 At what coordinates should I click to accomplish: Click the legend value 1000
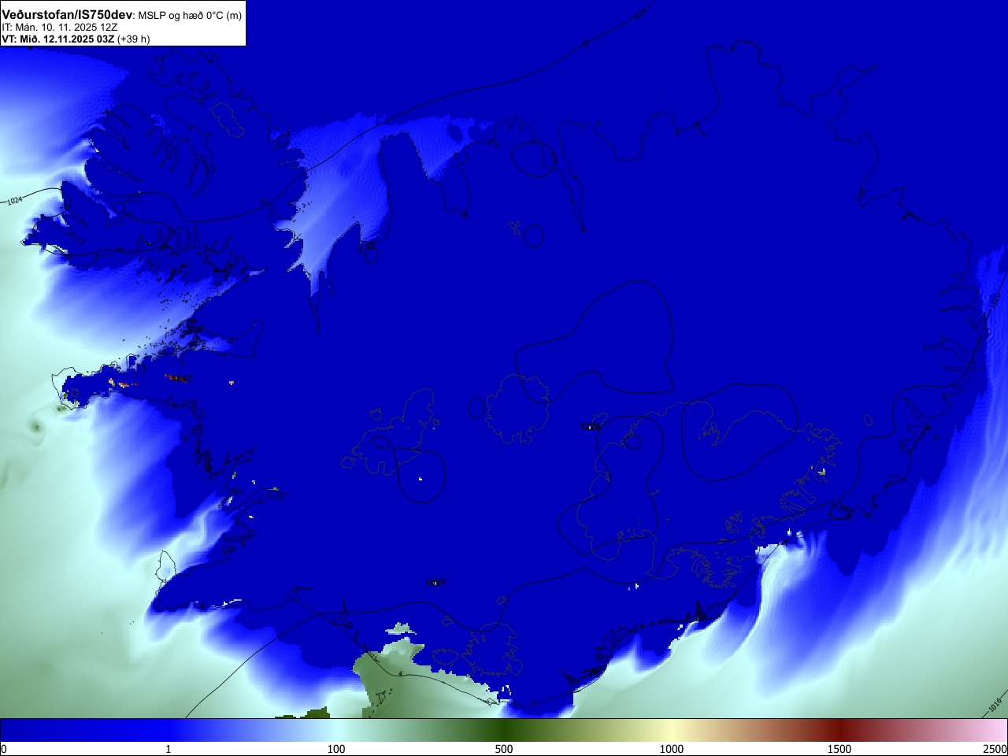(672, 749)
